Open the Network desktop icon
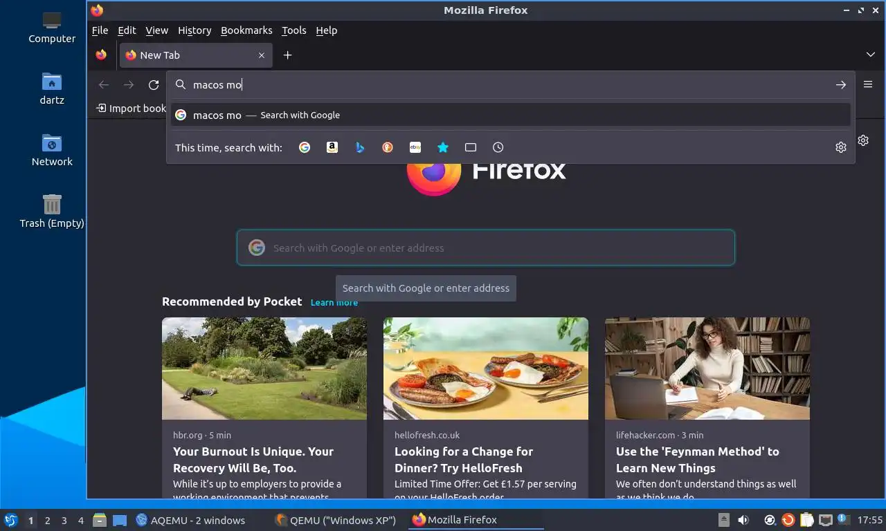The width and height of the screenshot is (886, 531). click(52, 150)
